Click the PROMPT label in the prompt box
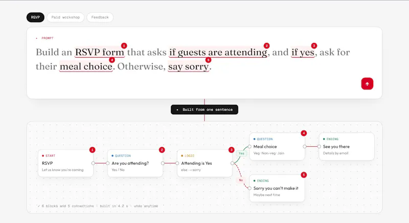 tap(48, 38)
